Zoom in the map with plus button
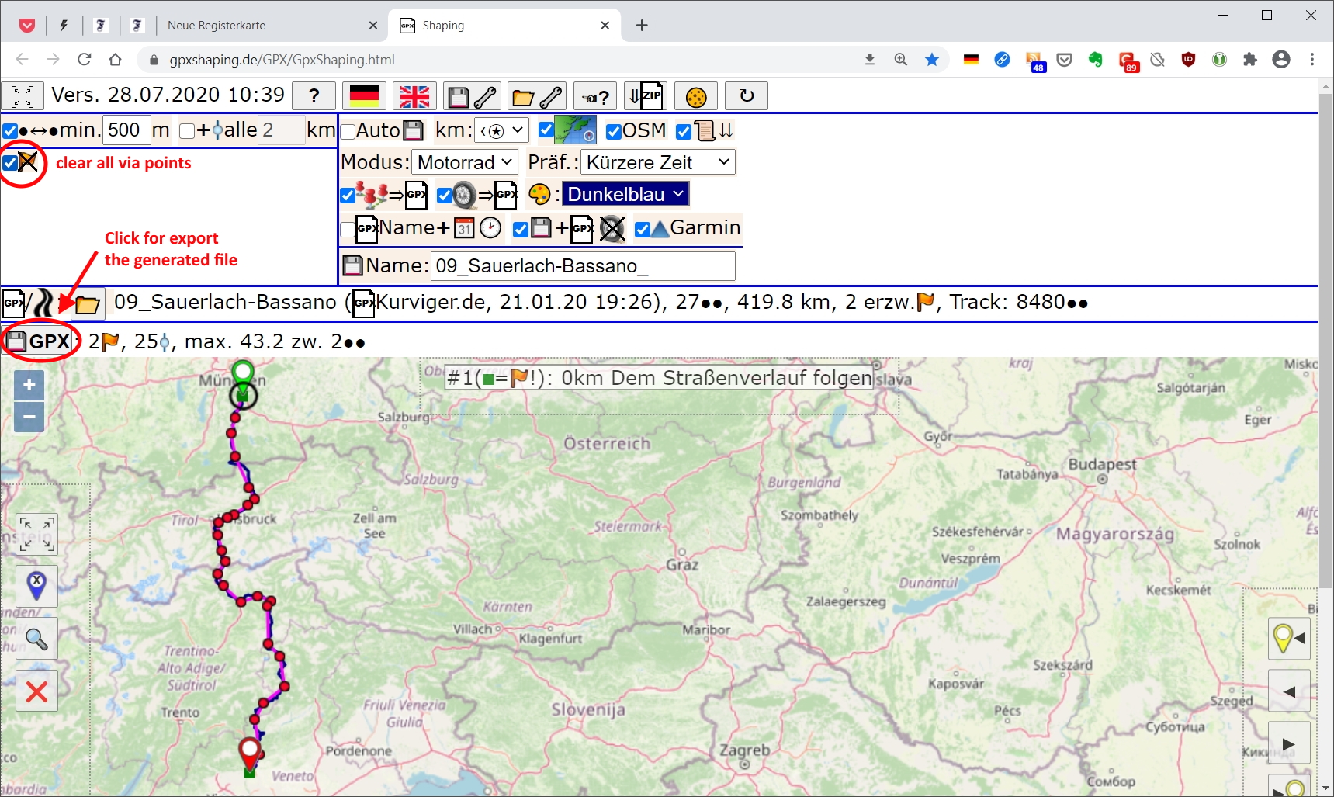The width and height of the screenshot is (1334, 797). 29,386
